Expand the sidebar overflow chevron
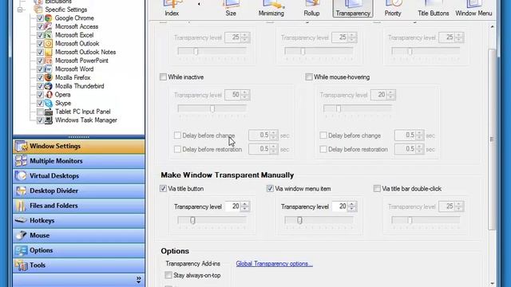This screenshot has width=511, height=287. pos(138,279)
